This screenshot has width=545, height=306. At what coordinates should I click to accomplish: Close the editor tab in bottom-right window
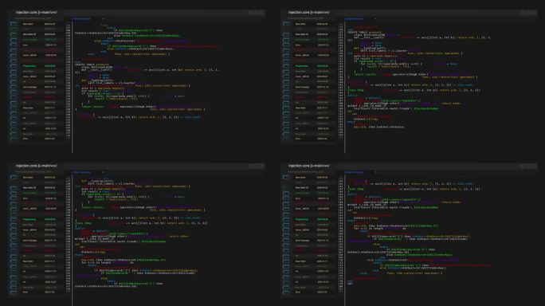tap(376, 172)
